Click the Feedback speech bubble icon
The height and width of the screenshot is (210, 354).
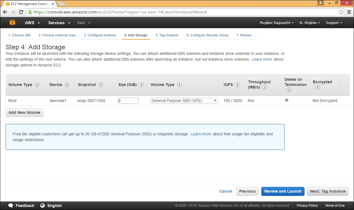(x=11, y=206)
